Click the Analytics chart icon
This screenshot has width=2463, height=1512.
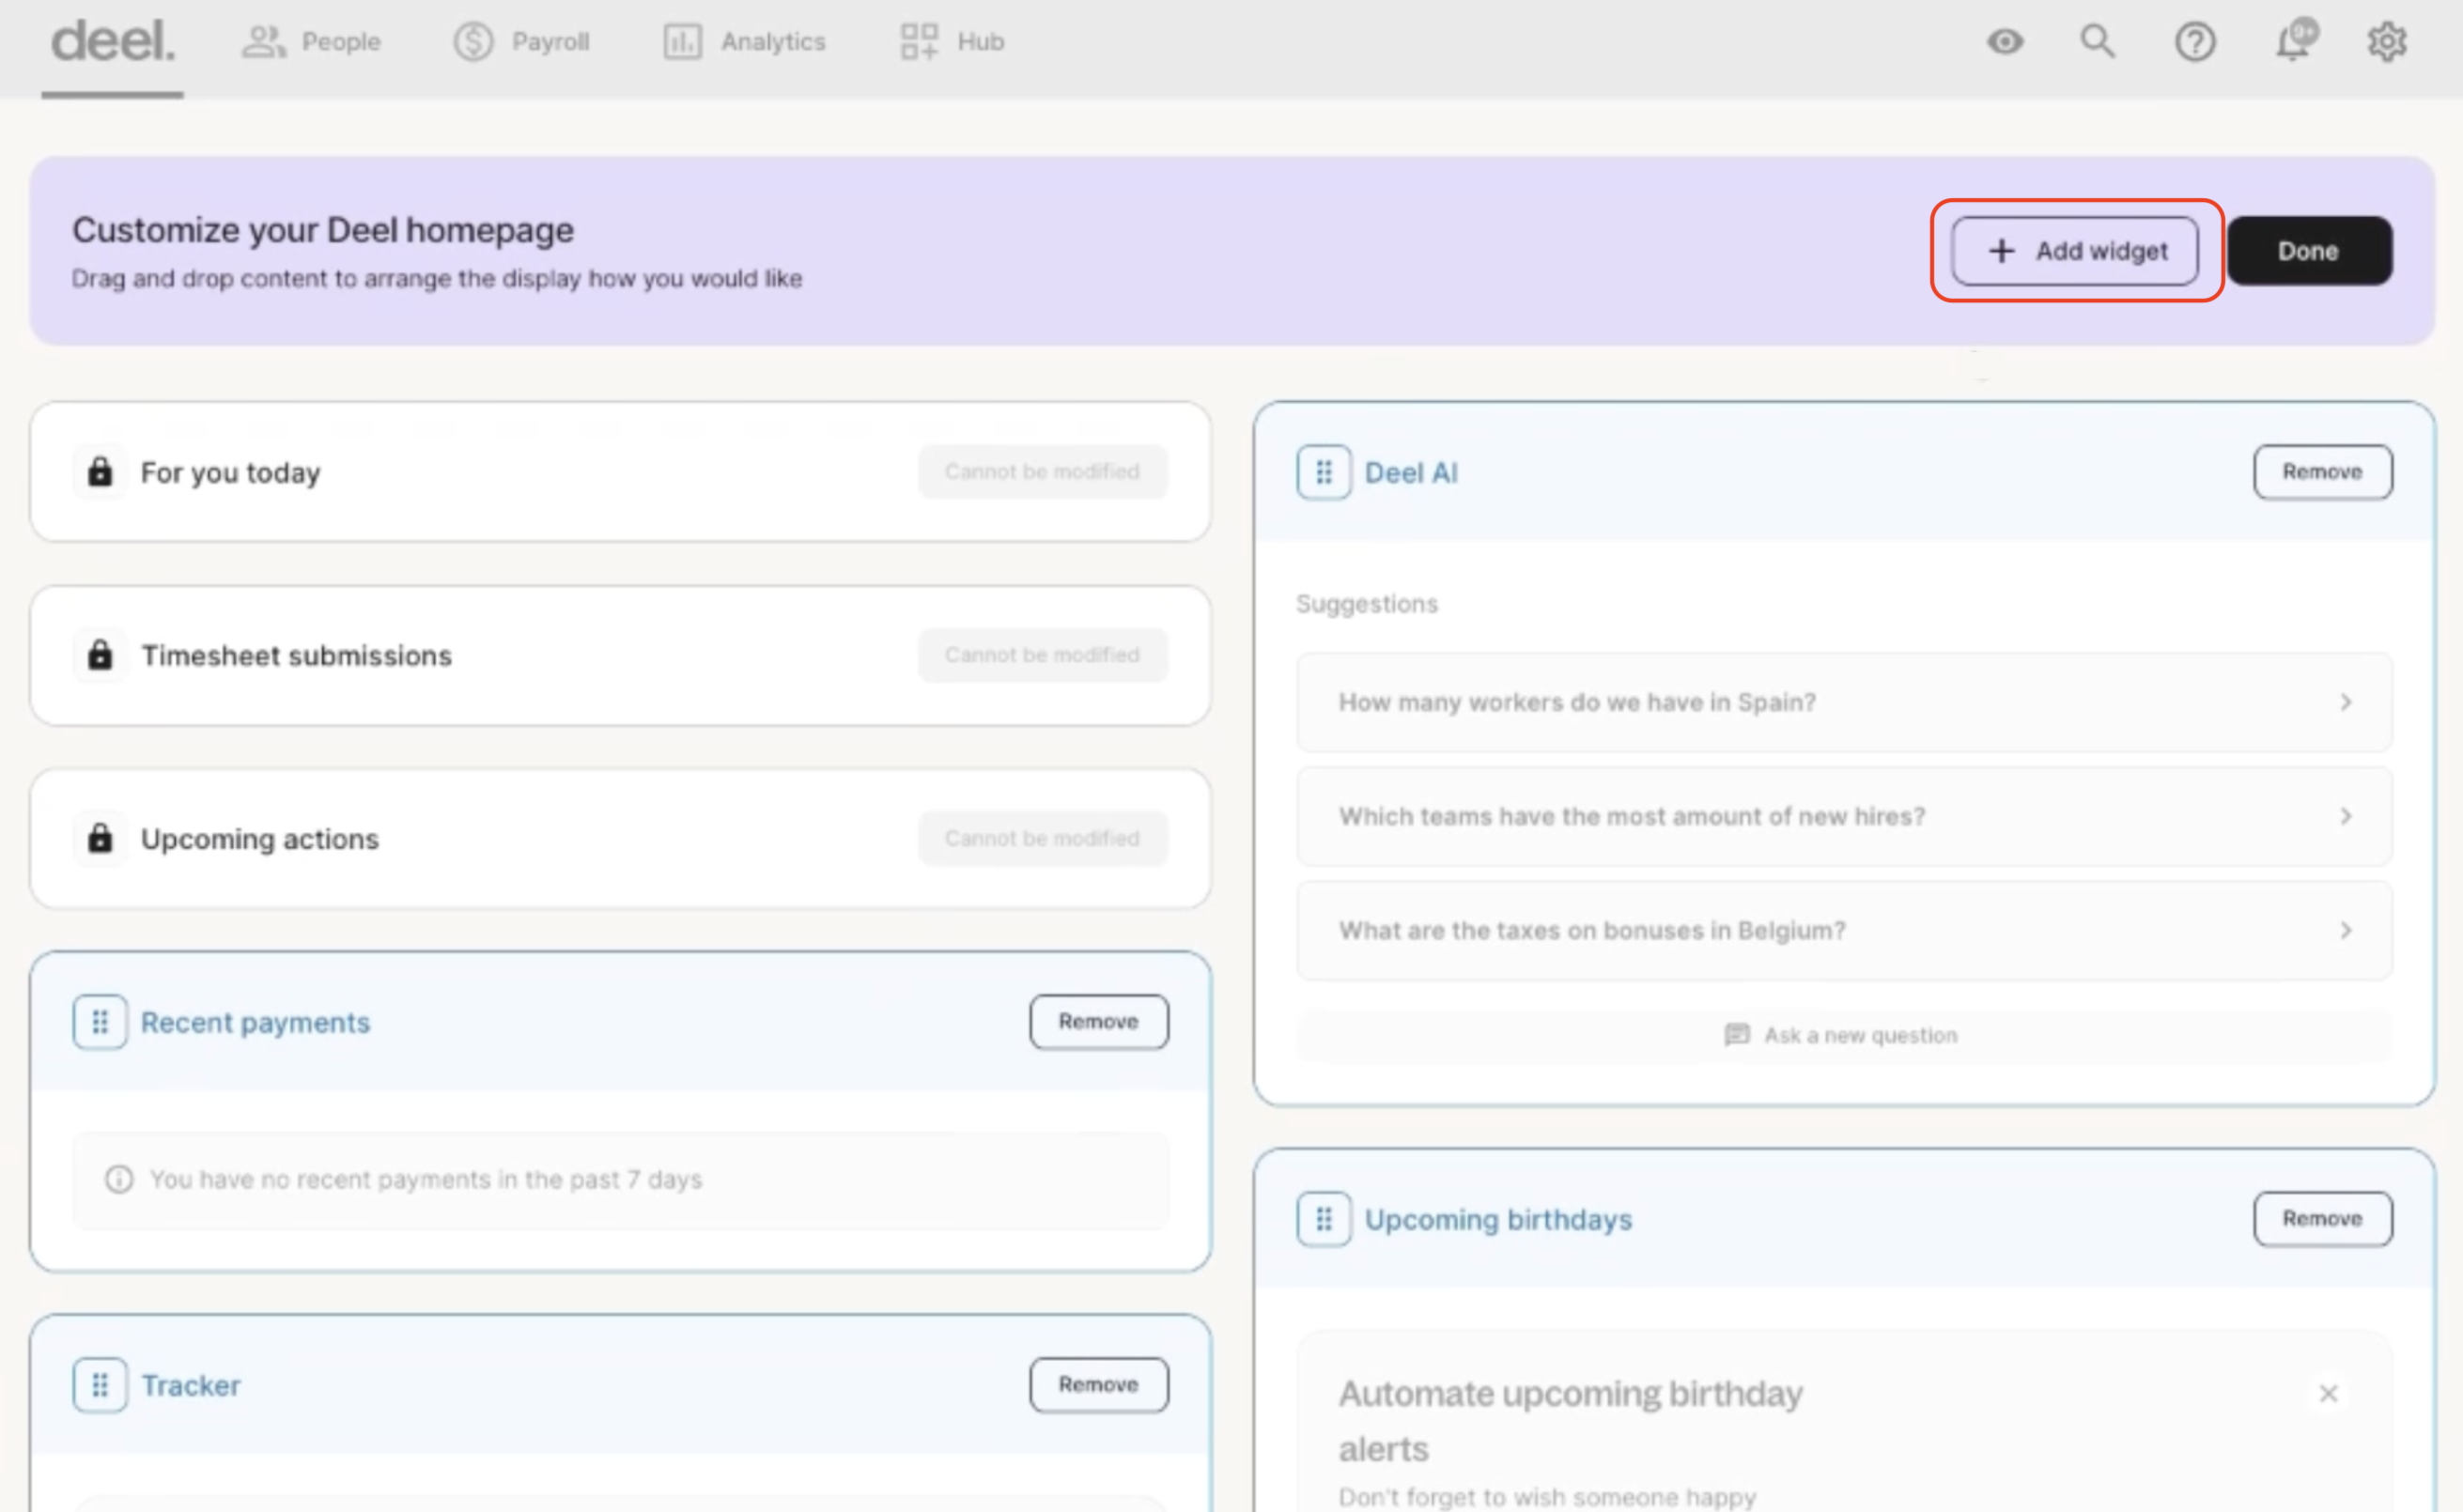pyautogui.click(x=683, y=42)
